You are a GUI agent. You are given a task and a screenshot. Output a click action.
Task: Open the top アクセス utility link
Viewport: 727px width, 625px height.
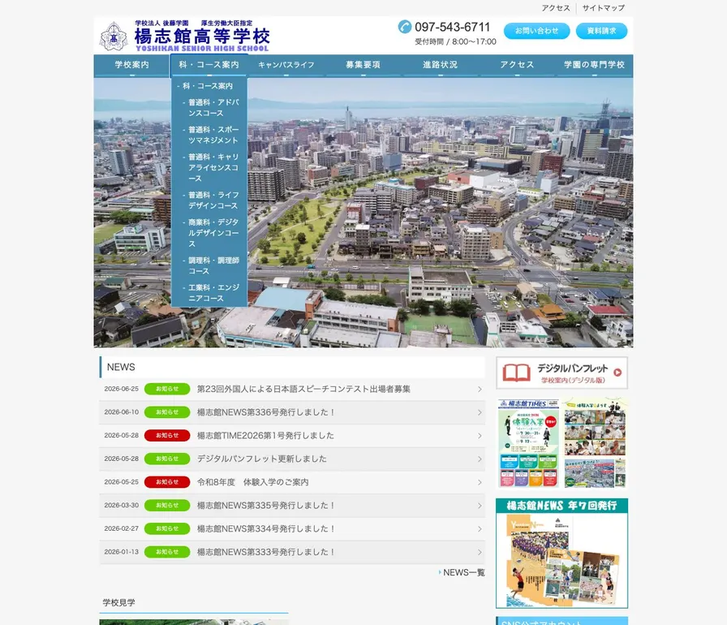pos(556,8)
